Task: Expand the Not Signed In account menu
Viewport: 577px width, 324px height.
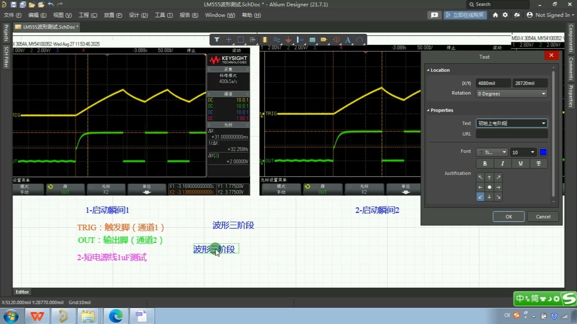Action: (551, 15)
